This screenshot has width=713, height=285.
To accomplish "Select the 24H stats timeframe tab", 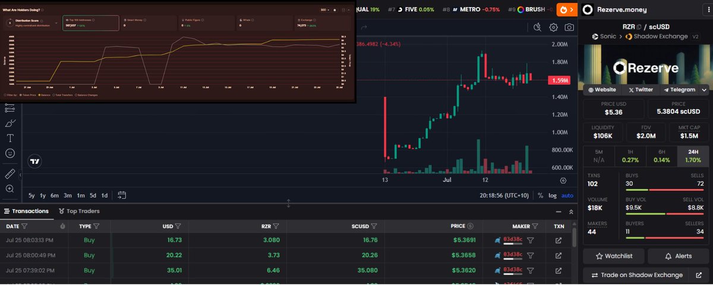I will (x=692, y=156).
